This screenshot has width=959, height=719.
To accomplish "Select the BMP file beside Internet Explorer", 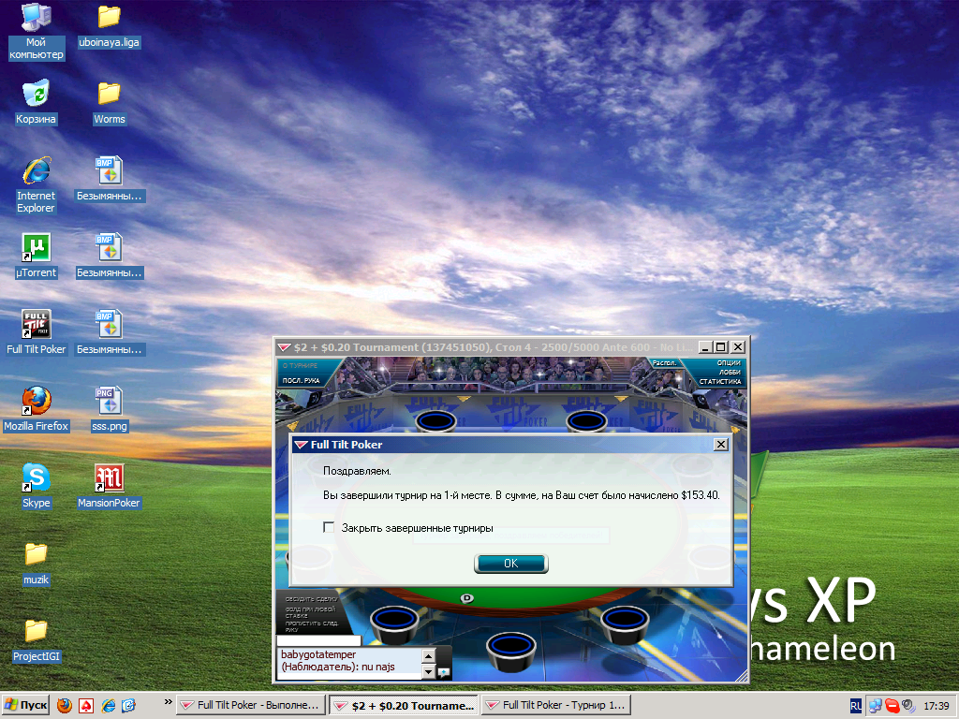I will 109,179.
